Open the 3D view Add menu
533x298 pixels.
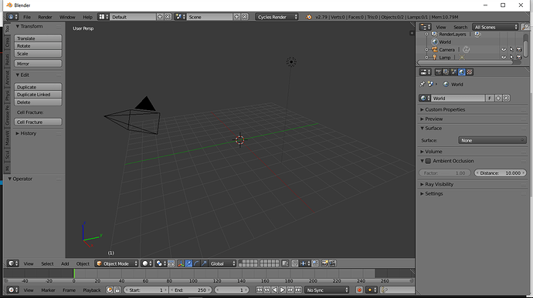pyautogui.click(x=65, y=263)
